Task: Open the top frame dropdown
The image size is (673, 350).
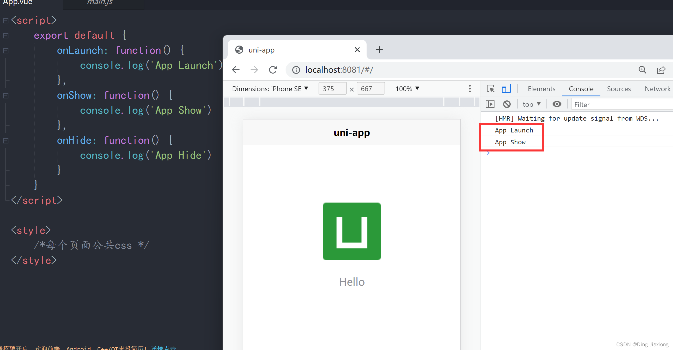Action: 533,104
